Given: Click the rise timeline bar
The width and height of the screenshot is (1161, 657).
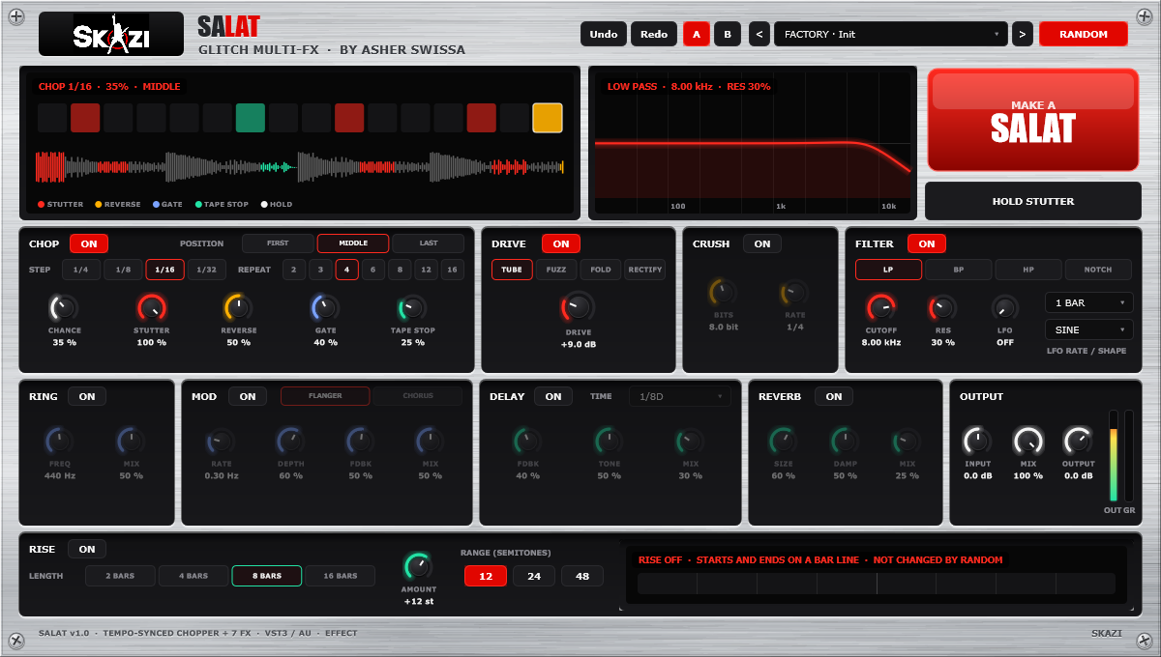Looking at the screenshot, I should [877, 584].
